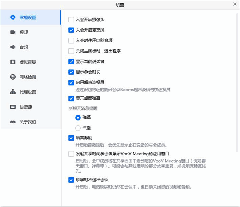
Task: Uncheck 锁屏时不退出会议 setting
Action: pyautogui.click(x=71, y=180)
